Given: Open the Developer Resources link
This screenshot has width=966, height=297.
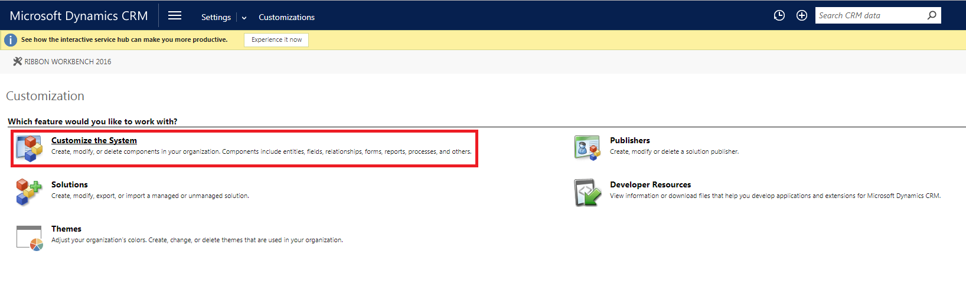Looking at the screenshot, I should pos(650,184).
